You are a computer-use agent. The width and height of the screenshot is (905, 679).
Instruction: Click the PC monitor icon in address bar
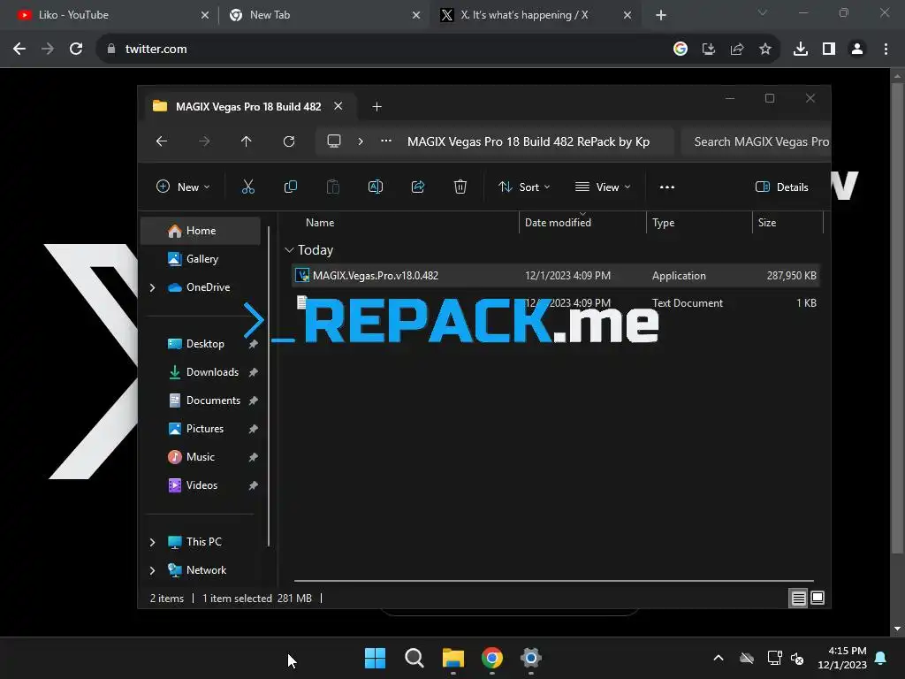tap(333, 141)
